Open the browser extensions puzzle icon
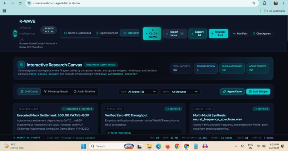 264,3
